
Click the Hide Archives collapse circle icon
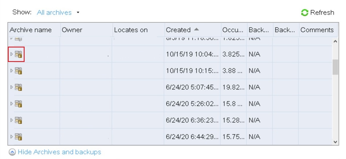pos(12,152)
